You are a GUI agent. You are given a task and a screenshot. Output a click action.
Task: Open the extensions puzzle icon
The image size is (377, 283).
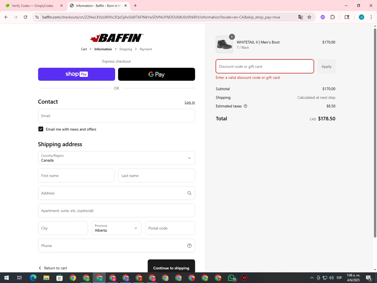point(333,17)
